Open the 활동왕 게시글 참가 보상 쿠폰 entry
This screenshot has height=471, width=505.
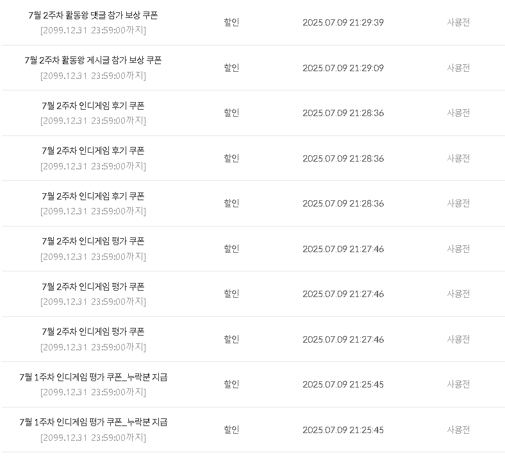[x=93, y=60]
